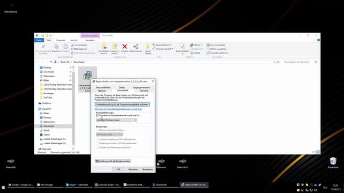Toggle Bildschirmauflösung 640 x 480 checkbox
This screenshot has height=193, width=344.
[x=97, y=139]
